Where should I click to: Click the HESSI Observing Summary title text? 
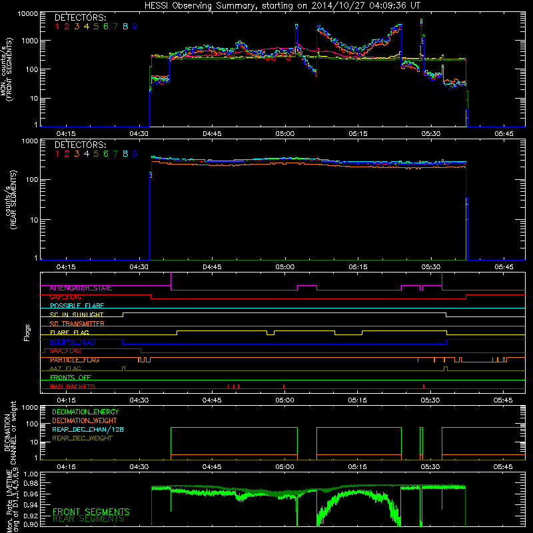[x=282, y=6]
